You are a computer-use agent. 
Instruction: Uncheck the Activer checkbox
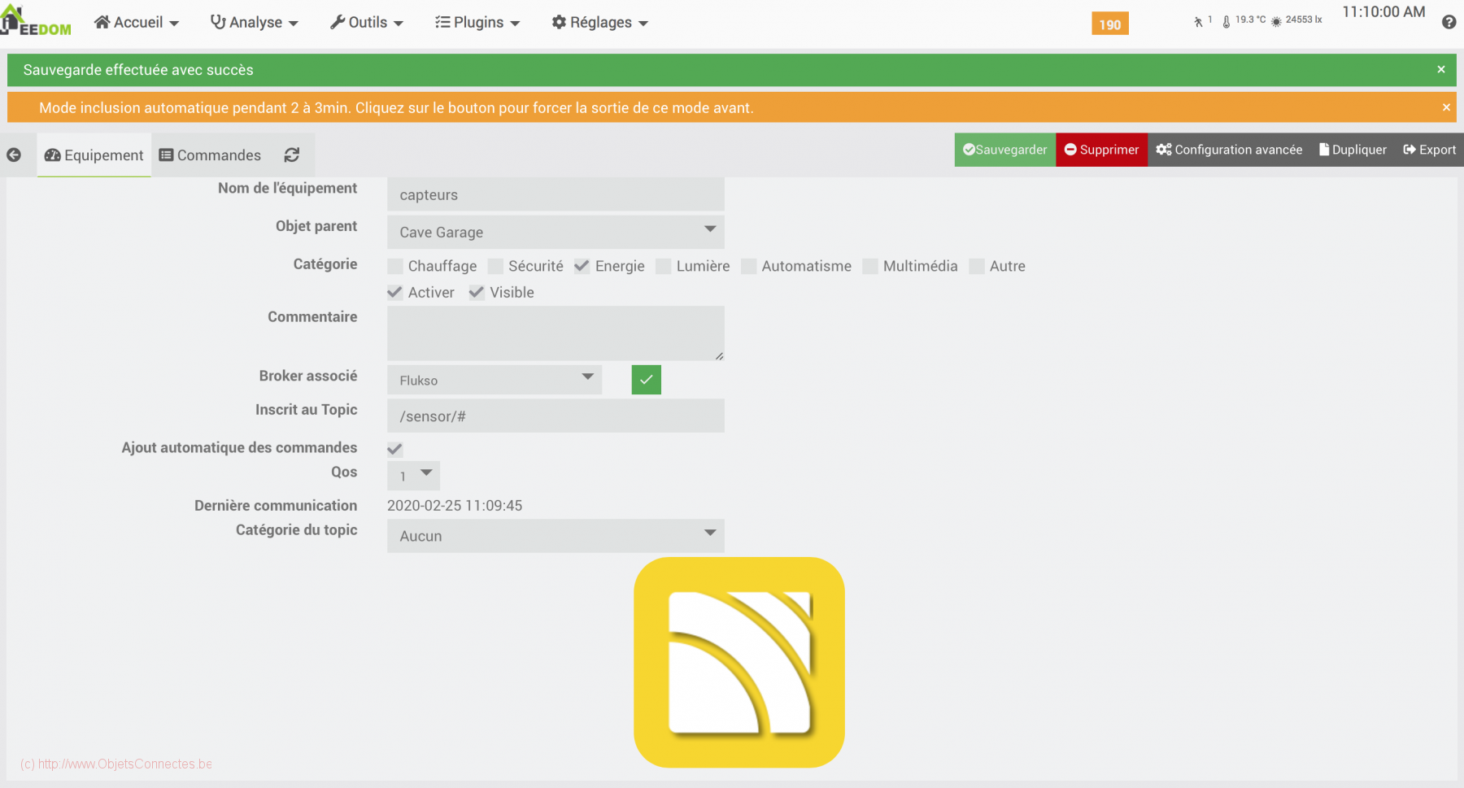click(x=395, y=292)
